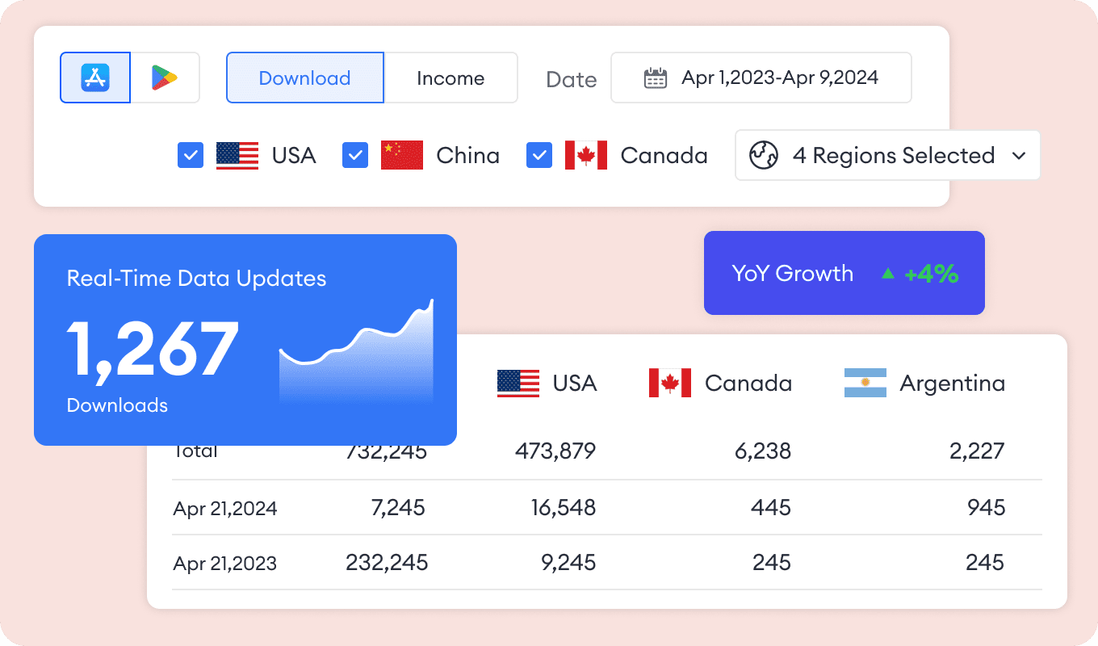1098x646 pixels.
Task: Select the Apple App Store icon
Action: 95,78
